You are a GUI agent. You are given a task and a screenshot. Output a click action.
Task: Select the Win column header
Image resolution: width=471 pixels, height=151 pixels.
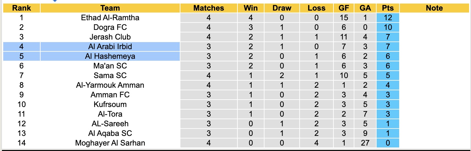point(251,8)
